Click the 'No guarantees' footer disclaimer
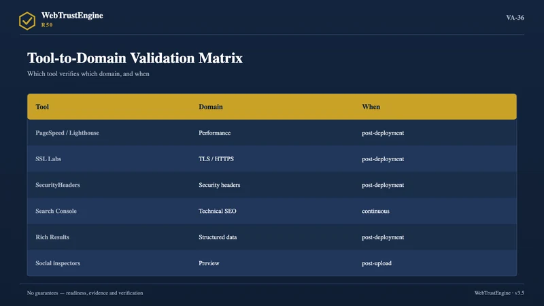The width and height of the screenshot is (544, 306). click(85, 293)
